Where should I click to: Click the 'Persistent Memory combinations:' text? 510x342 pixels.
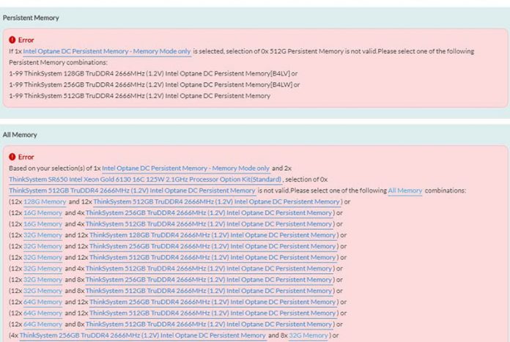point(58,62)
